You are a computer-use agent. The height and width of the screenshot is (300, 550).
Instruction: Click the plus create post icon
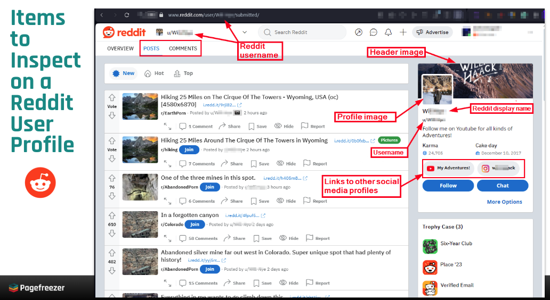pos(403,32)
